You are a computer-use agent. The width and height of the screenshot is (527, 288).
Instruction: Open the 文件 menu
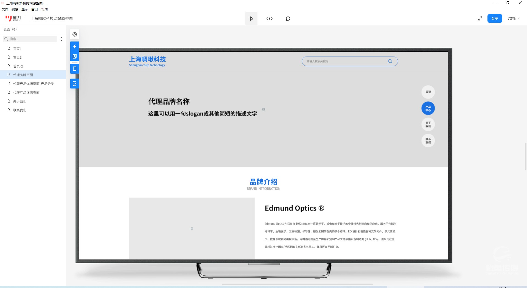tap(5, 9)
